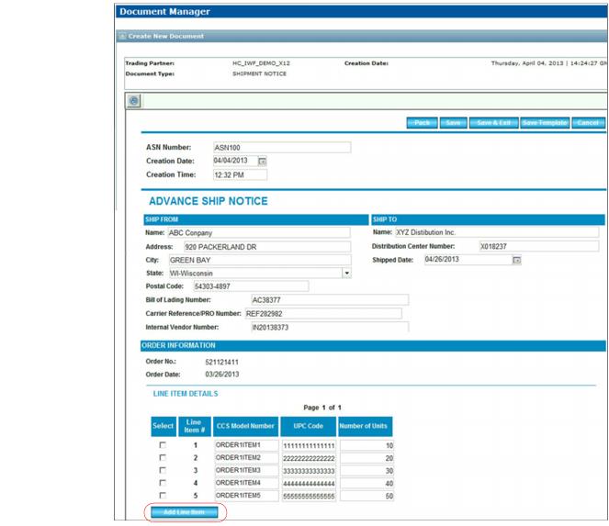Click the ASN Number input field
The height and width of the screenshot is (526, 609).
pyautogui.click(x=281, y=147)
